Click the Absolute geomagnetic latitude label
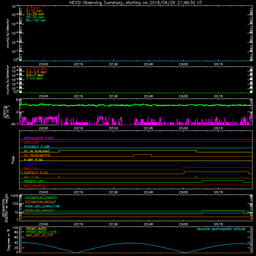 pos(221,229)
